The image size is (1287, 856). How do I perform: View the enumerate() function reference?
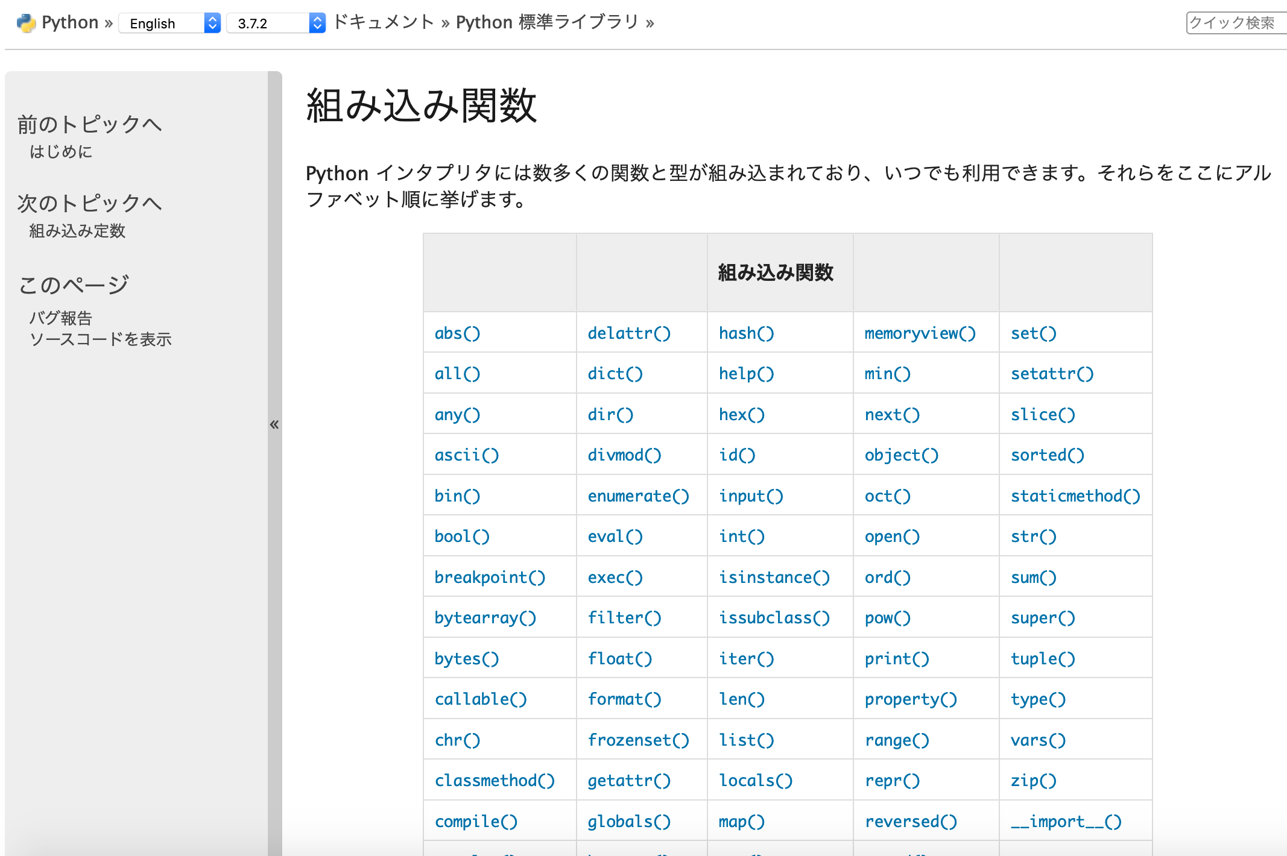pos(639,496)
